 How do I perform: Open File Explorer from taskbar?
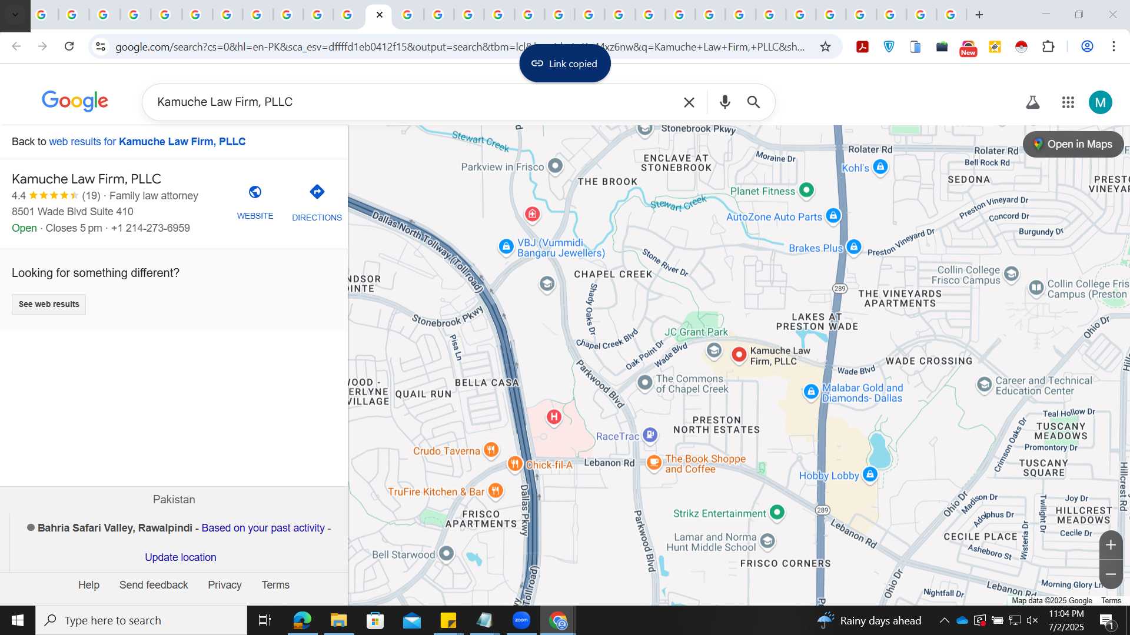[338, 620]
